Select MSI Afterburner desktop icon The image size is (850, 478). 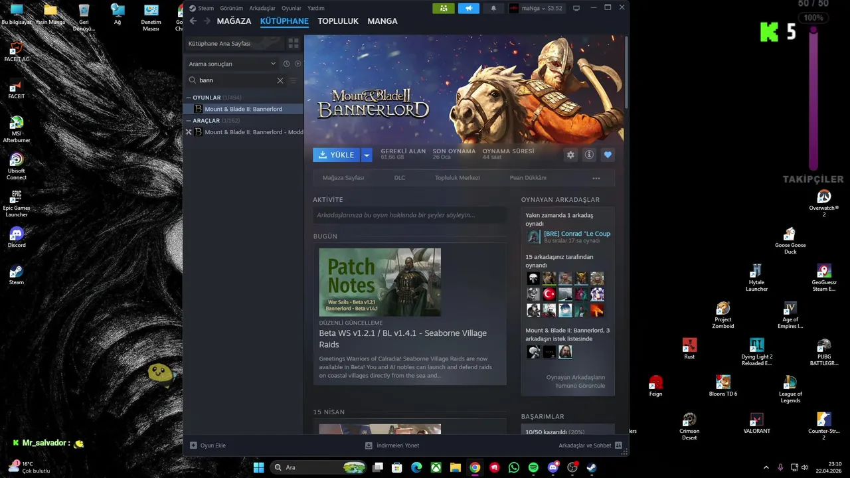click(17, 129)
